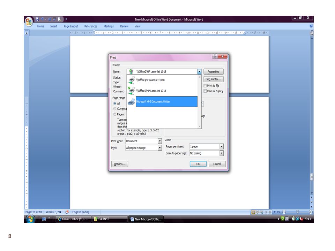Open the Review ribbon tab
The width and height of the screenshot is (335, 251).
[124, 26]
